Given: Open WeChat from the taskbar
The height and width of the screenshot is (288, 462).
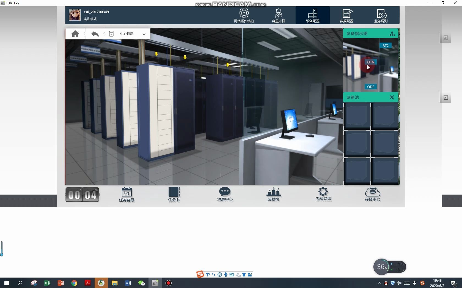Looking at the screenshot, I should 142,283.
